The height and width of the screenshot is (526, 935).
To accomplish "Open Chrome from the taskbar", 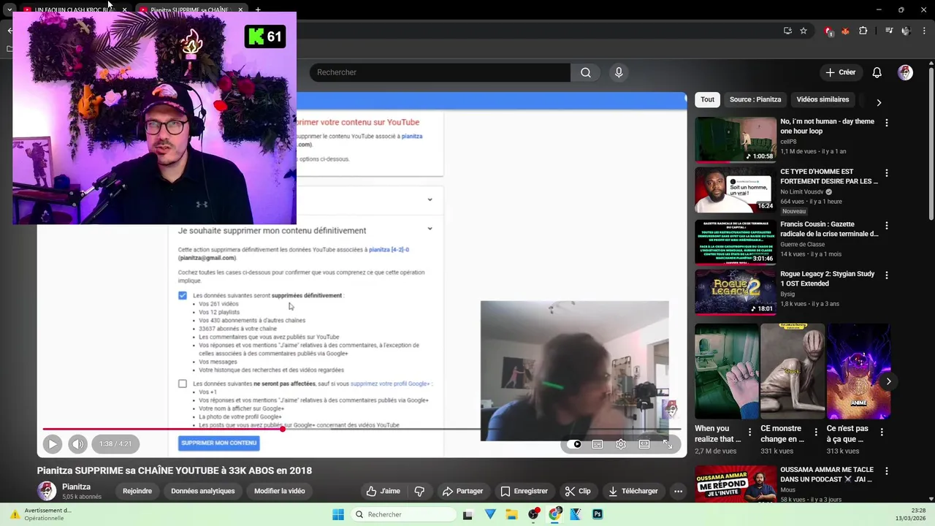I will click(555, 514).
